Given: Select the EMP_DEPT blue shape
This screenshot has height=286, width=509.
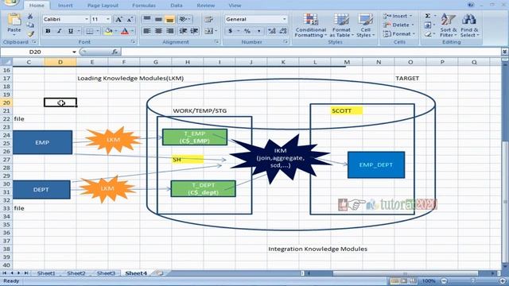Looking at the screenshot, I should coord(376,165).
